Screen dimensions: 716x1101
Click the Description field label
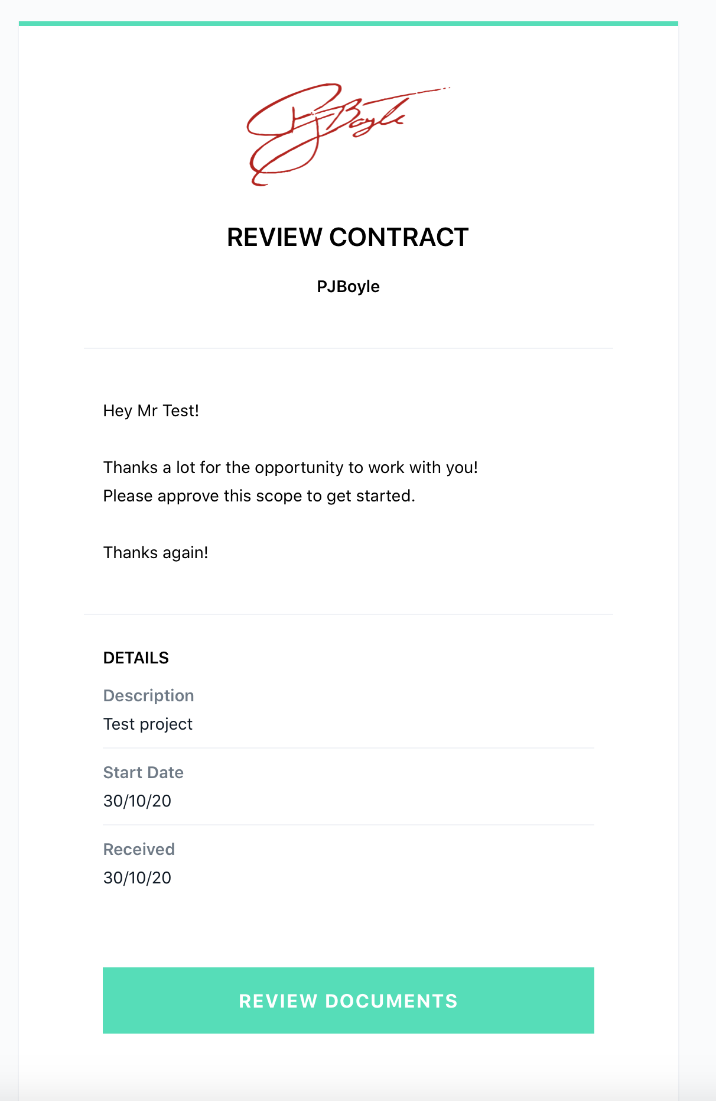point(149,695)
